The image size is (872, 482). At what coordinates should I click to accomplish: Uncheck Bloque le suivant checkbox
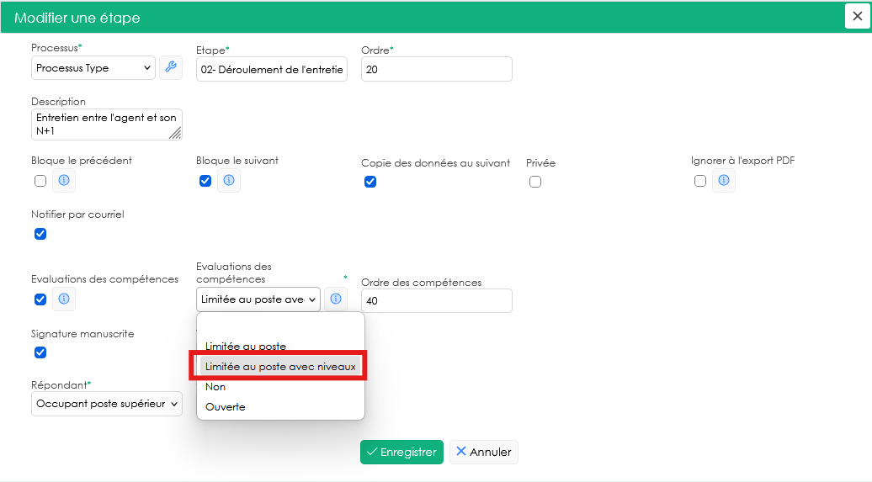205,181
